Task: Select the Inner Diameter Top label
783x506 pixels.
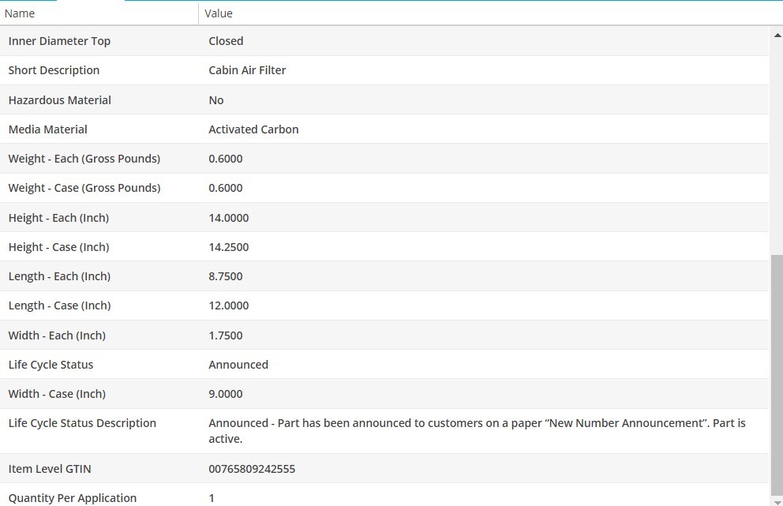Action: pyautogui.click(x=59, y=41)
